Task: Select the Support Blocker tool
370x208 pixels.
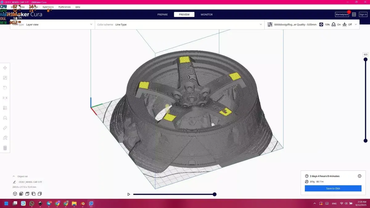Action: 5,118
